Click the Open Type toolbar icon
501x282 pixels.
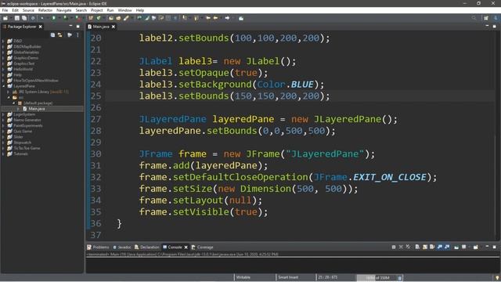coord(111,18)
